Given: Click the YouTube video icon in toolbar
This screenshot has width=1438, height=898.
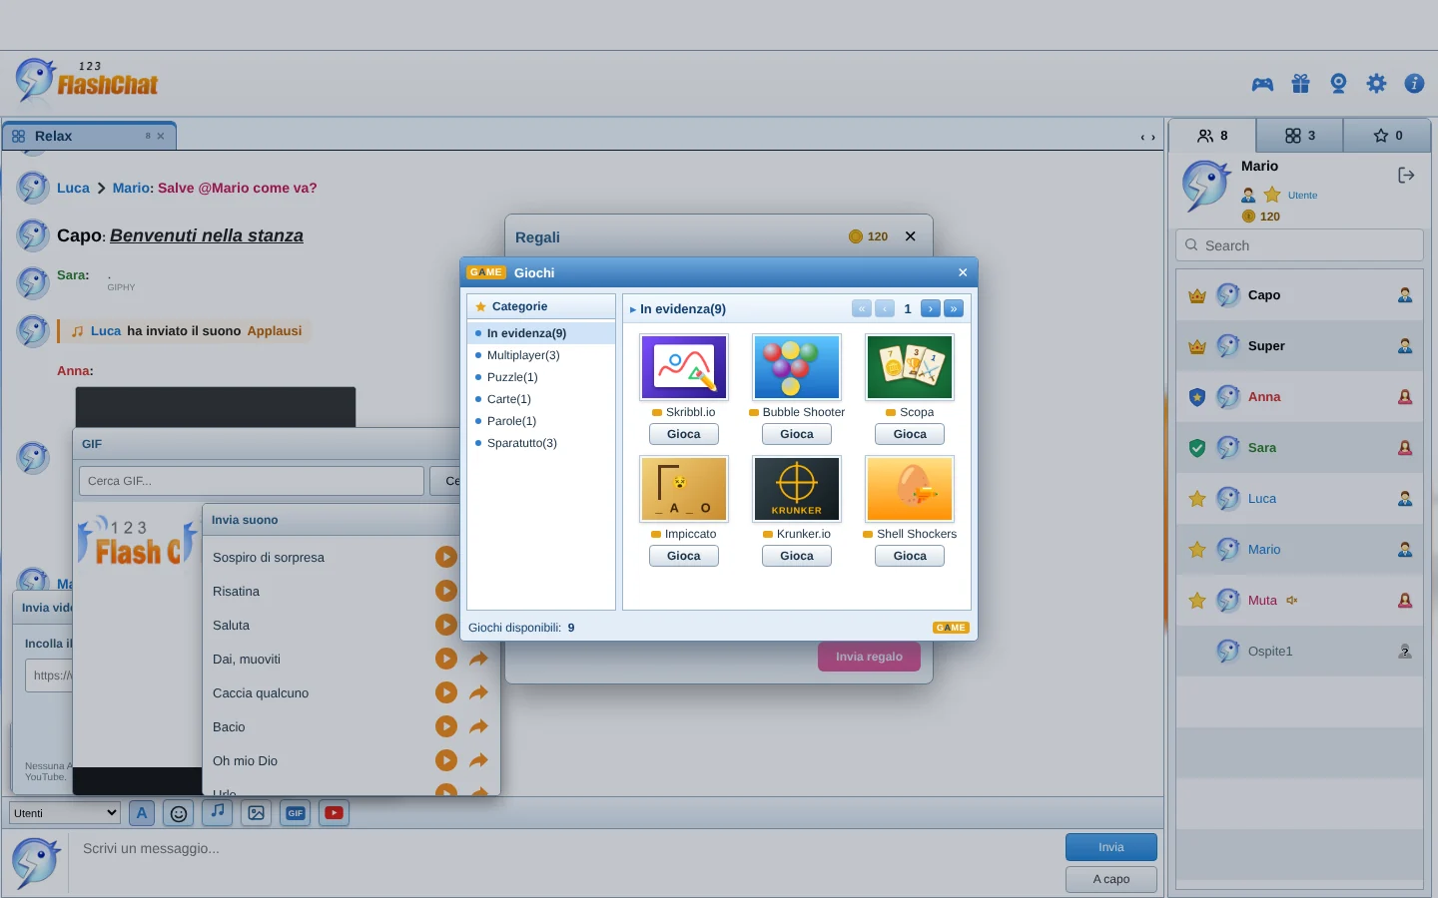Looking at the screenshot, I should 335,813.
